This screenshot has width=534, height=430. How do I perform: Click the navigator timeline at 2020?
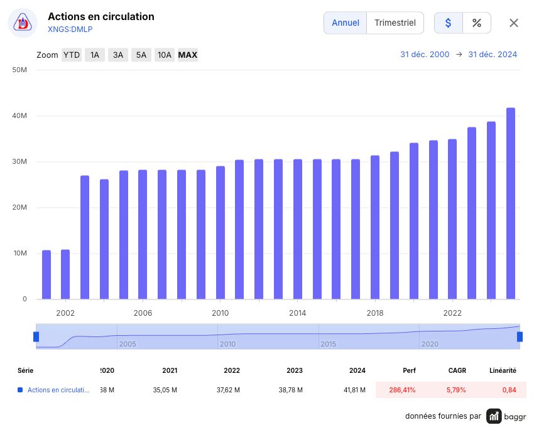(430, 344)
